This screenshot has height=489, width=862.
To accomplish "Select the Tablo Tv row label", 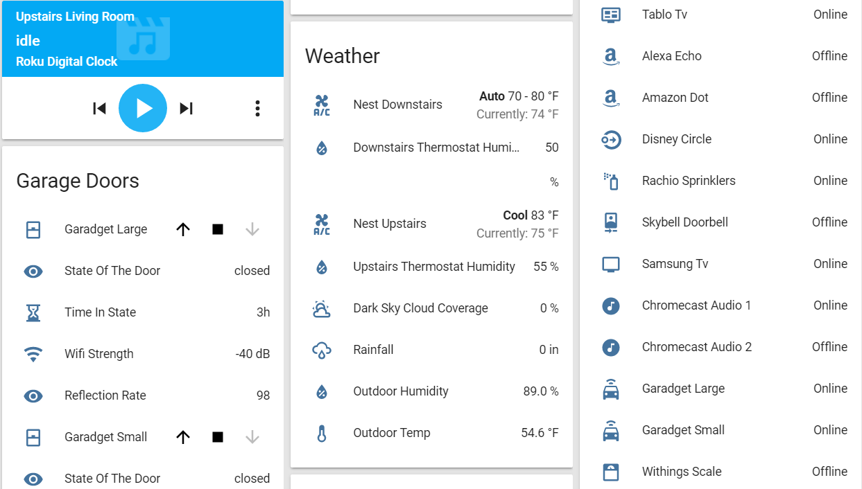I will [x=664, y=15].
